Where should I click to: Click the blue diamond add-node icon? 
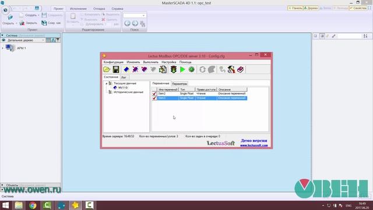[126, 69]
